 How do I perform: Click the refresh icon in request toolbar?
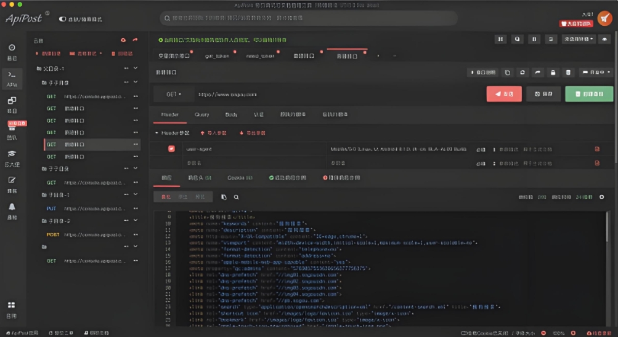pyautogui.click(x=522, y=73)
